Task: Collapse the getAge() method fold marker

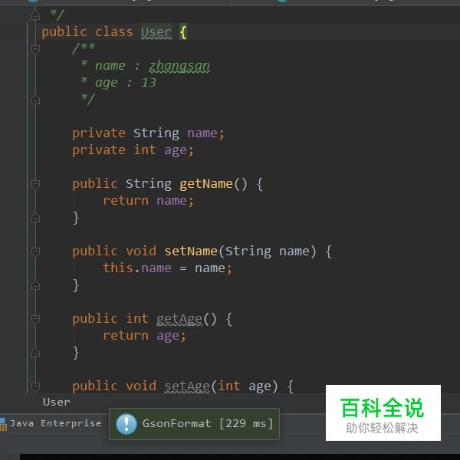Action: click(x=35, y=319)
